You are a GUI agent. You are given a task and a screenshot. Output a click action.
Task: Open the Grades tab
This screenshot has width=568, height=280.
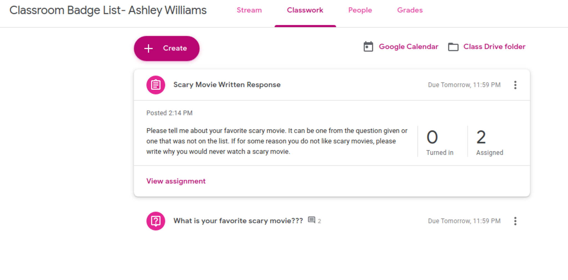[x=410, y=10]
